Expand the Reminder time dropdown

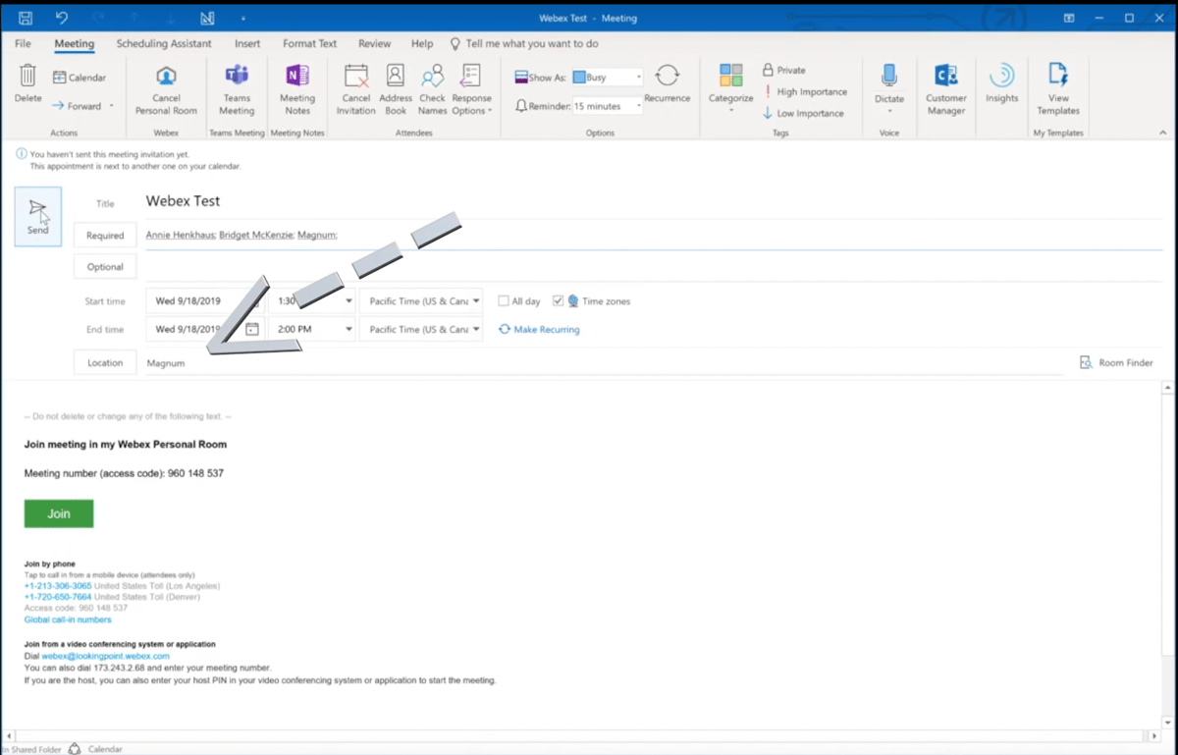point(636,106)
